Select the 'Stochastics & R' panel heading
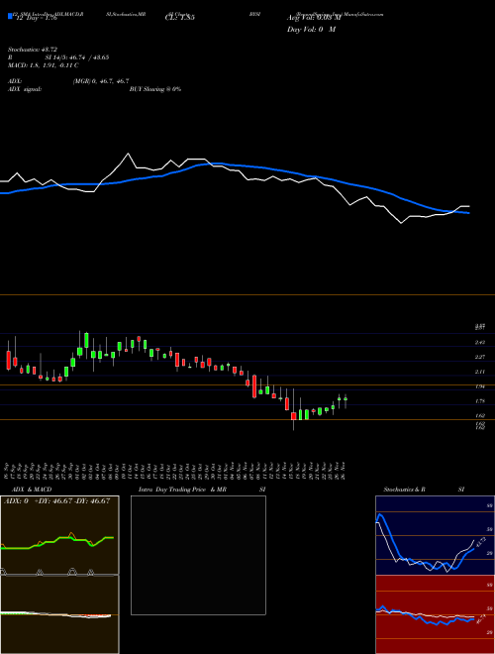Image resolution: width=495 pixels, height=654 pixels. (x=404, y=490)
